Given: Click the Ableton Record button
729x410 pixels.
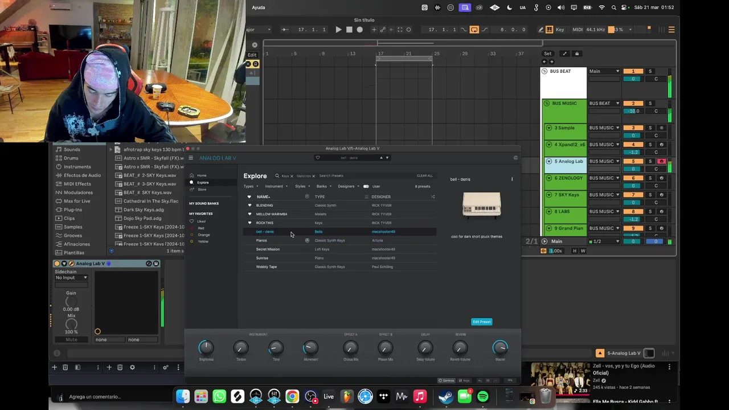Looking at the screenshot, I should tap(359, 30).
